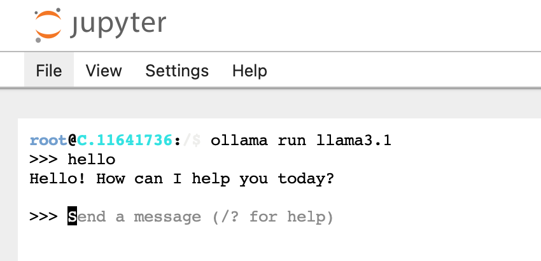Click the "jupyter" wordmark text
The image size is (541, 261).
tap(118, 24)
